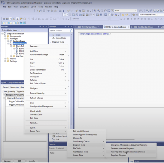Collapse the Packages folder node
Screen dimensions: 164x163
pos(5,39)
